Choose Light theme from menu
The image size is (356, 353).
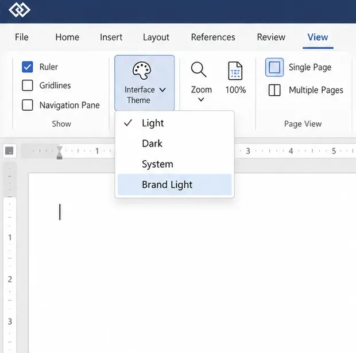click(175, 123)
